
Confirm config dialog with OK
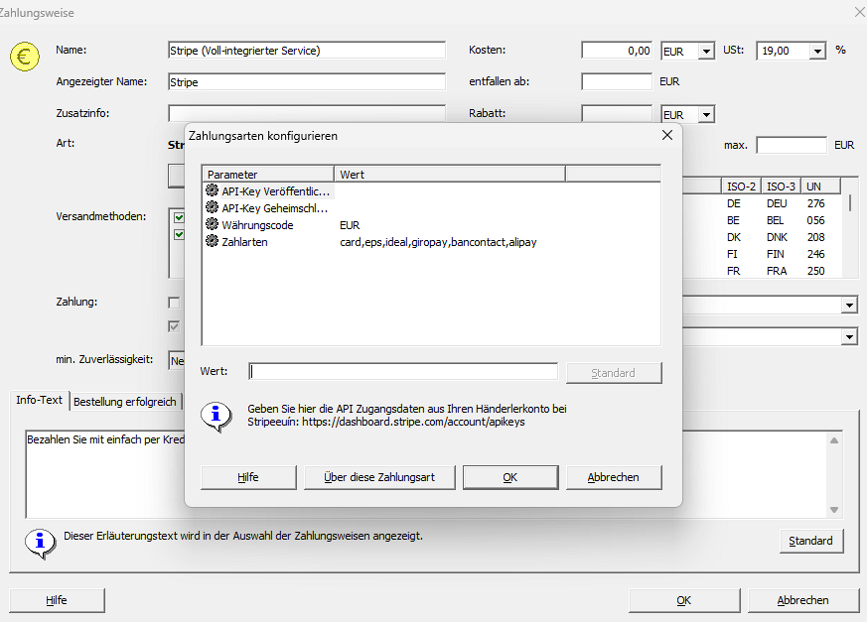510,477
